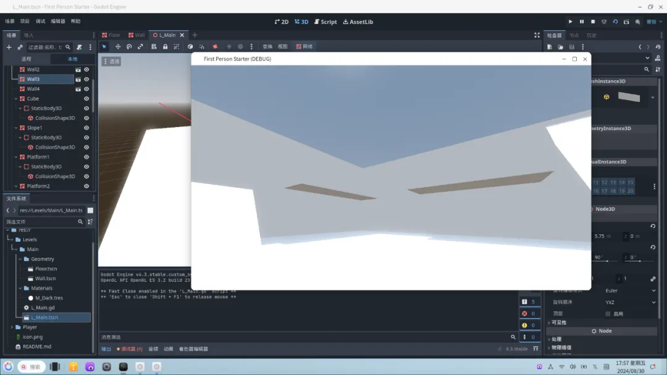Screen dimensions: 667x375
Task: Click 4.3.stable version label
Action: coord(516,349)
